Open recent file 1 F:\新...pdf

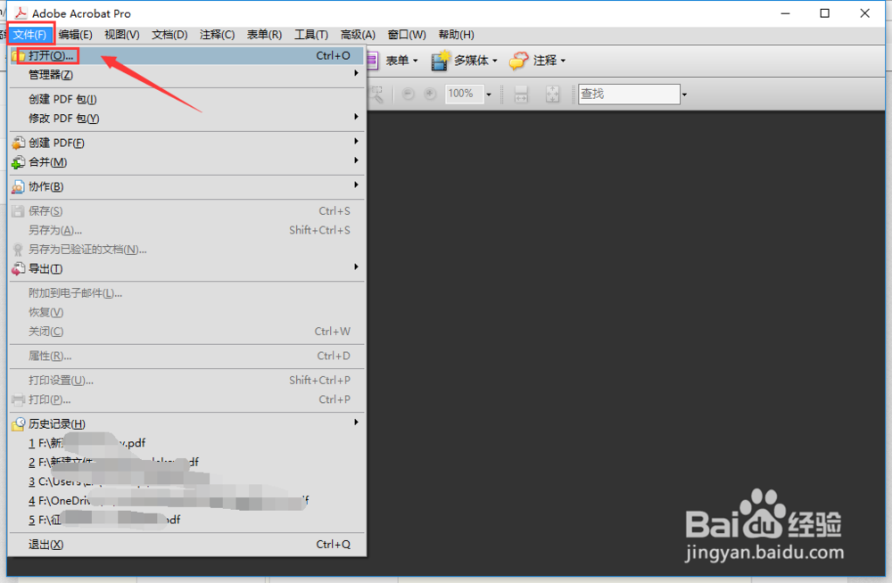tap(186, 443)
